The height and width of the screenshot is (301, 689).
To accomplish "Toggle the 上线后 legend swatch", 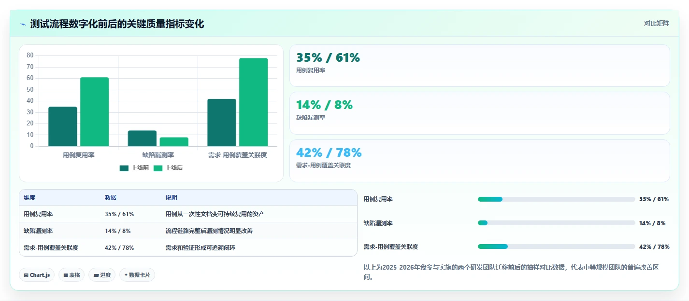I will (x=158, y=168).
